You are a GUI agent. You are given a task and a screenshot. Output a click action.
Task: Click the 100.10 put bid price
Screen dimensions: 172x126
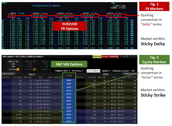coord(113,118)
